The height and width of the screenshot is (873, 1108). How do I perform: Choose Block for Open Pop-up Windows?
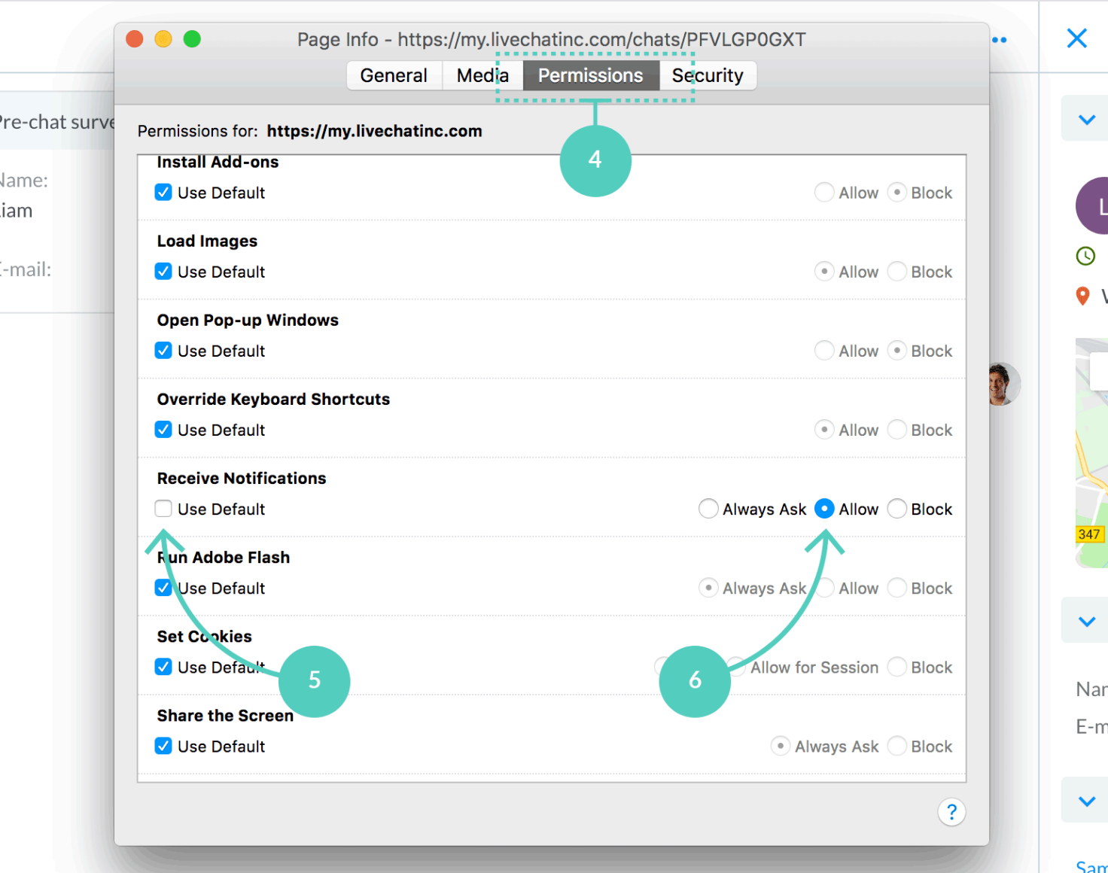896,351
